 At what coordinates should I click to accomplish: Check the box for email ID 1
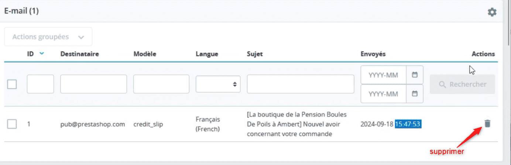12,124
